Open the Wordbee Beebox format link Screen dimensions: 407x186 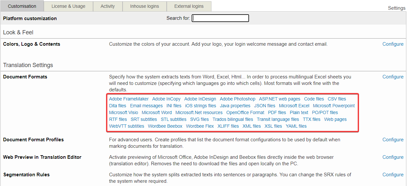[x=165, y=126]
